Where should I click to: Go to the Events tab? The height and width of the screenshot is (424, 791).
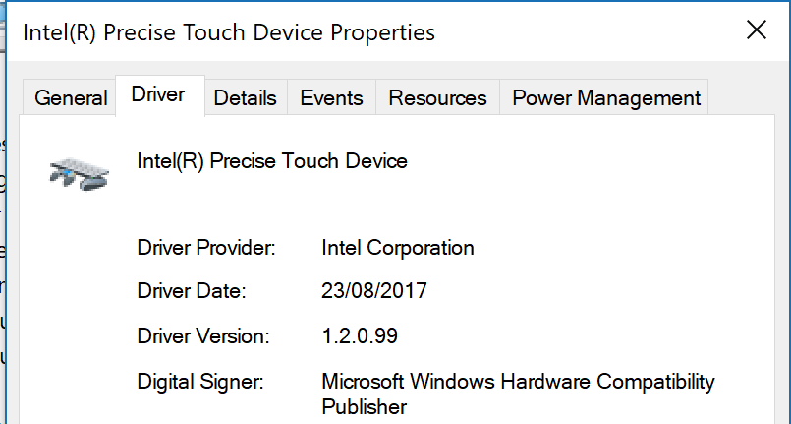click(x=331, y=97)
